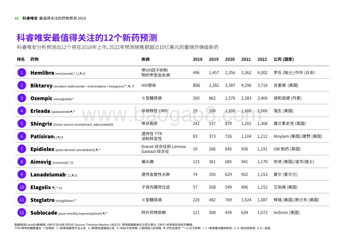Click the purple rank 11 circle
344x243 pixels.
point(22,200)
